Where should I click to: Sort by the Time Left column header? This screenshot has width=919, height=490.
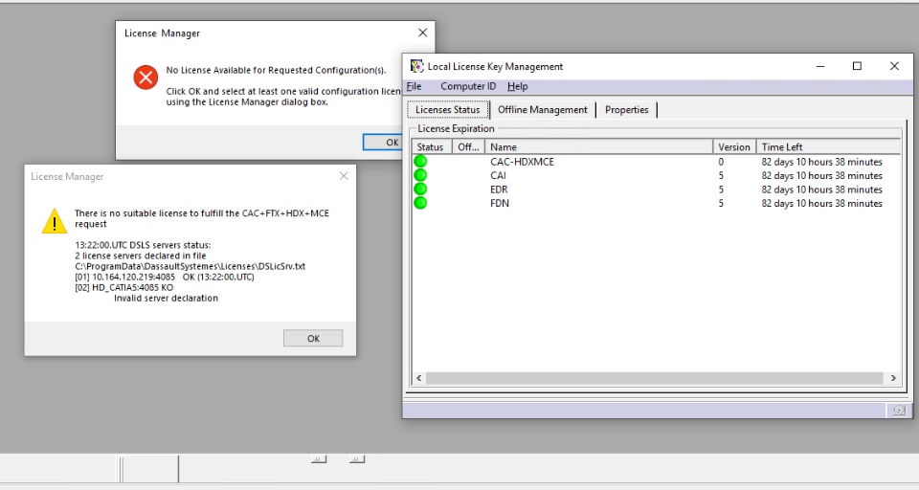pos(828,146)
